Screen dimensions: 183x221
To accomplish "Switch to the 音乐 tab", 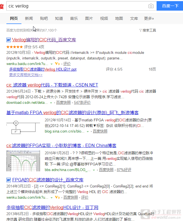I will coord(74,18).
